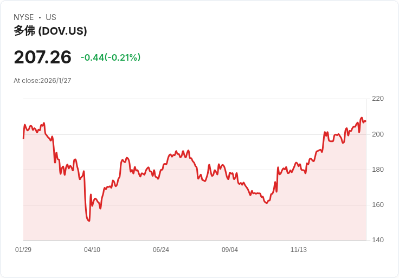Viewport: 399px width, 278px height.
Task: Click the chart line's lowest dip near 04/10
Action: pyautogui.click(x=88, y=221)
